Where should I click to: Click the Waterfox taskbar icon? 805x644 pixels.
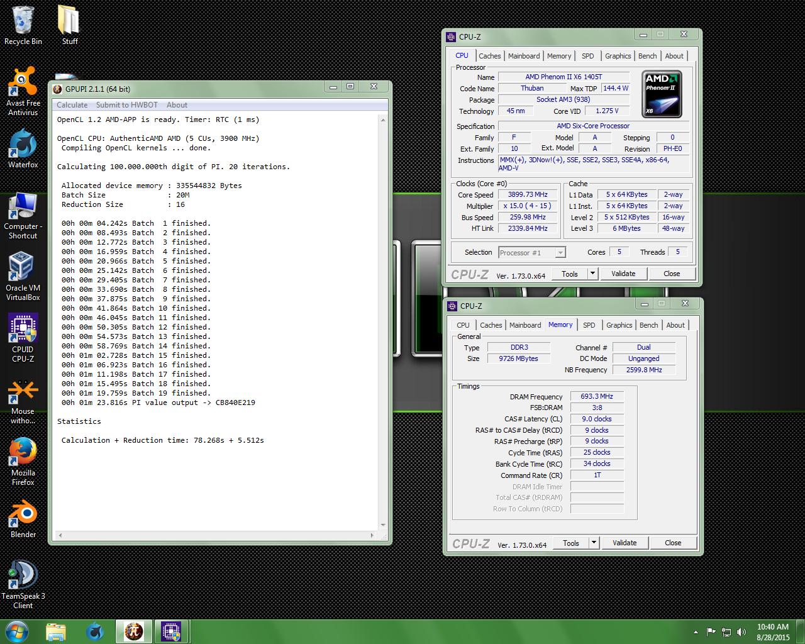94,631
